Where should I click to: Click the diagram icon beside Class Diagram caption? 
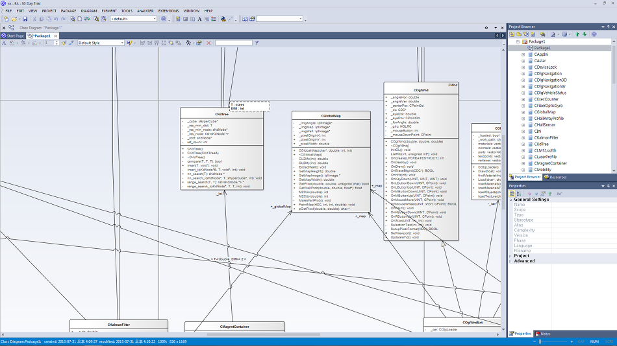[11, 27]
